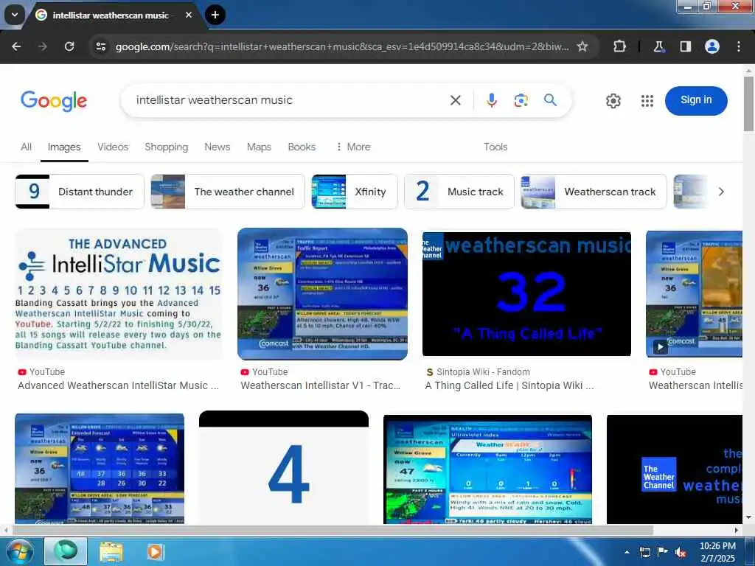
Task: Expand the More search categories menu
Action: tap(353, 147)
